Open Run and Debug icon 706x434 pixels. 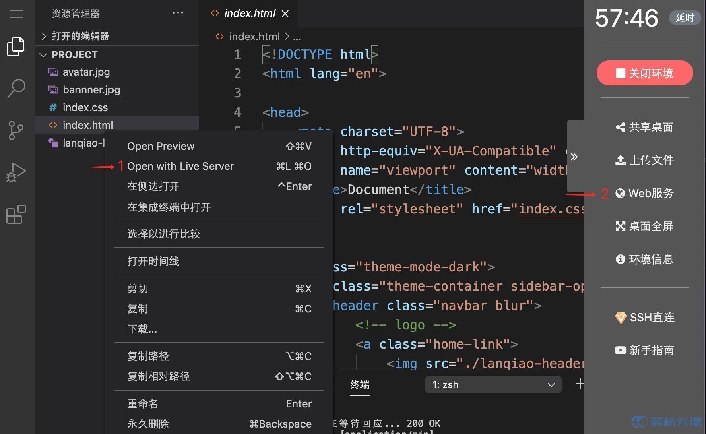[16, 172]
